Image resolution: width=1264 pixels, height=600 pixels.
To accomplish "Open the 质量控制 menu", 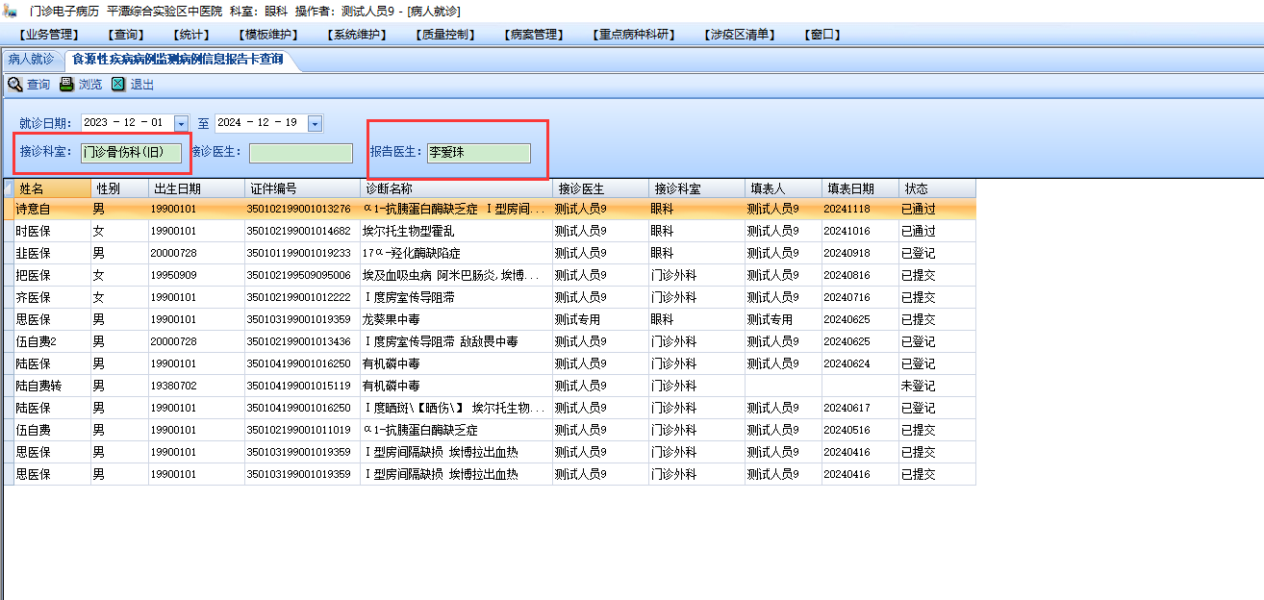I will tap(445, 35).
